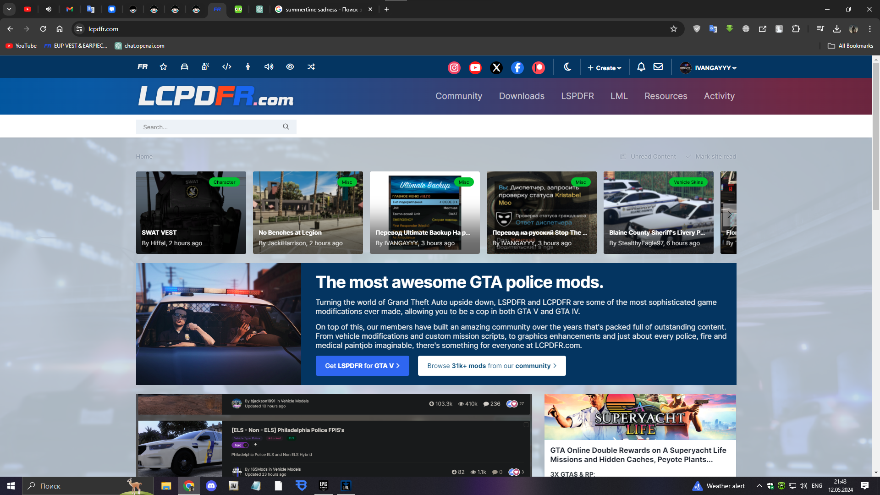Toggle dark mode with the moon icon
Image resolution: width=880 pixels, height=495 pixels.
point(567,67)
